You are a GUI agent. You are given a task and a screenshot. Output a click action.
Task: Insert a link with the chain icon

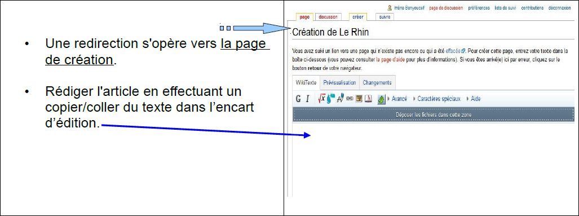pos(350,99)
